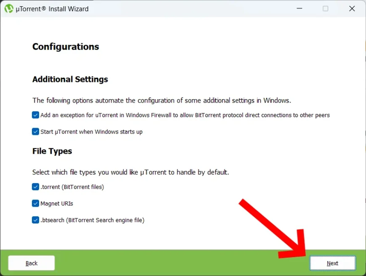Click the Additional Settings heading
Image resolution: width=366 pixels, height=276 pixels.
point(70,79)
